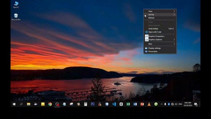Open the Calculator app on taskbar
211x119 pixels.
86,104
